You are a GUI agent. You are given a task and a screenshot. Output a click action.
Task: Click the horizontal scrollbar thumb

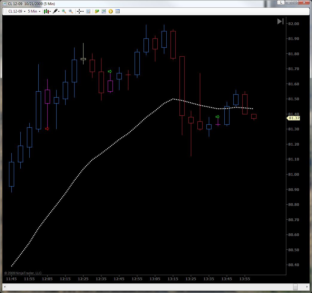coord(296,287)
